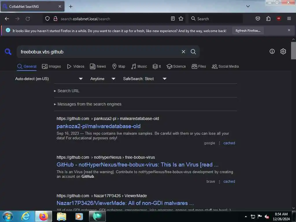296x222 pixels.
Task: Switch to the News tab
Action: (98, 66)
